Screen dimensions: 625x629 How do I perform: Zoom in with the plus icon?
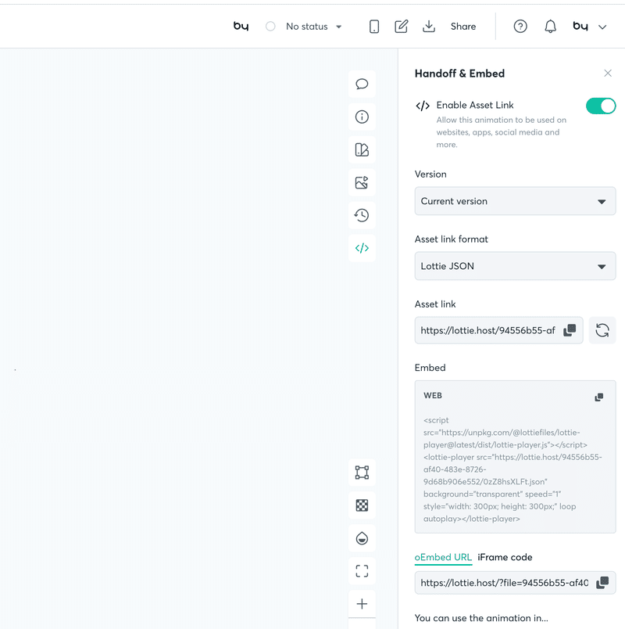point(362,604)
